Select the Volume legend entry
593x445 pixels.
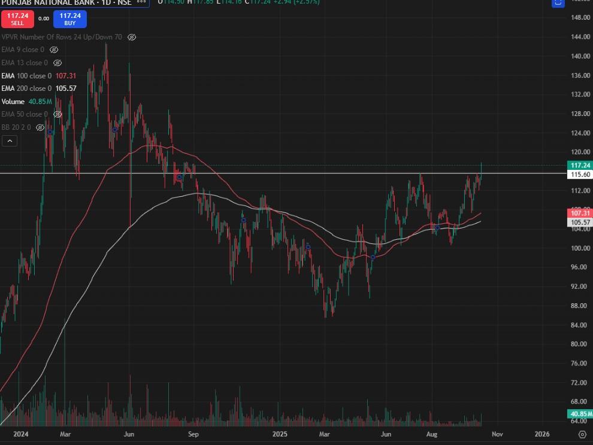pyautogui.click(x=13, y=102)
